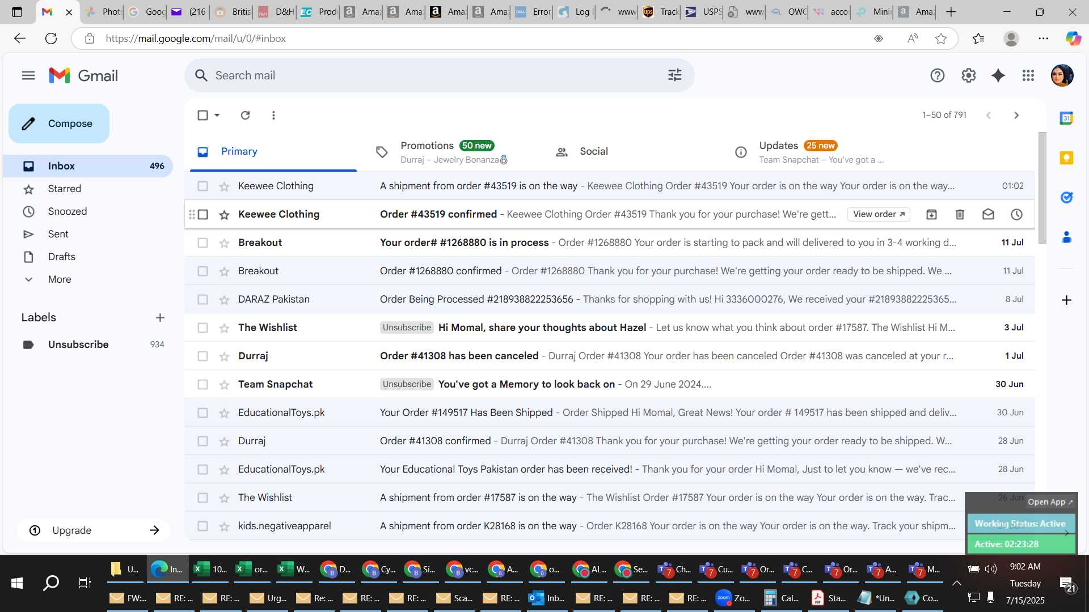Star the Team Snapchat email
1089x612 pixels.
pos(224,385)
